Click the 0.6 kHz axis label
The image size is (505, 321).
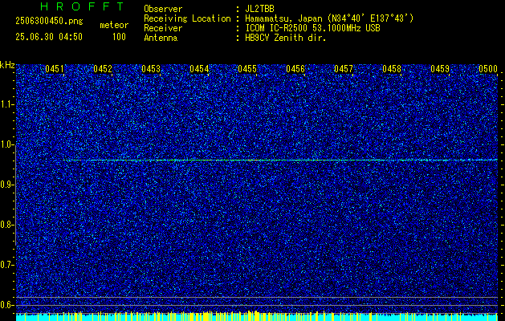pyautogui.click(x=6, y=305)
